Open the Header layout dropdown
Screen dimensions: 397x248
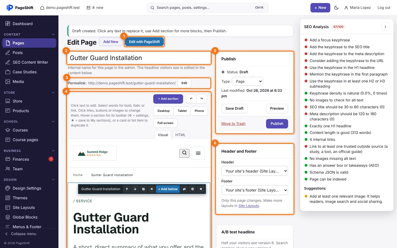[x=255, y=171]
